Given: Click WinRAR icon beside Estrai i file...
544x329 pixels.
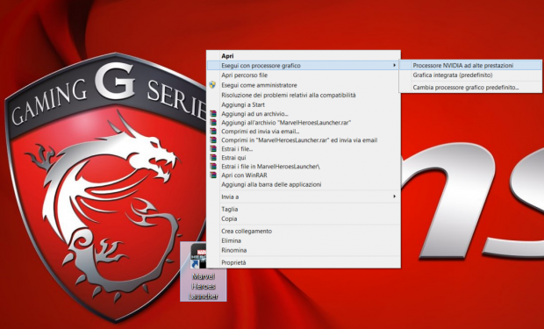Looking at the screenshot, I should click(x=213, y=149).
